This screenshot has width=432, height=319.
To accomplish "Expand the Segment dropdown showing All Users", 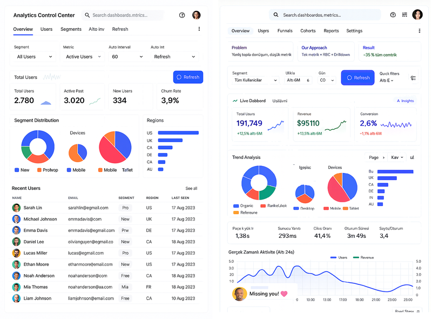I will pyautogui.click(x=34, y=57).
